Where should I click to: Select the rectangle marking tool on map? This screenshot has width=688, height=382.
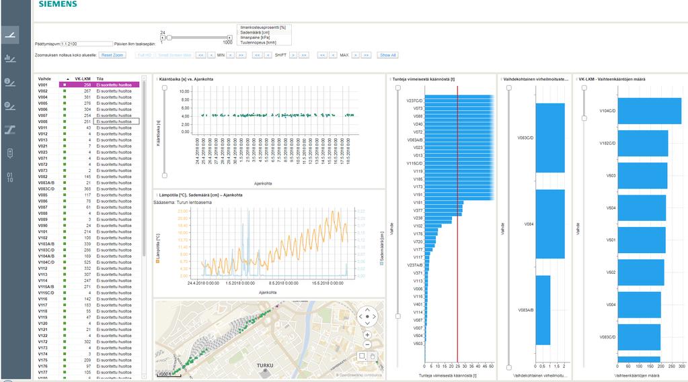coord(362,356)
